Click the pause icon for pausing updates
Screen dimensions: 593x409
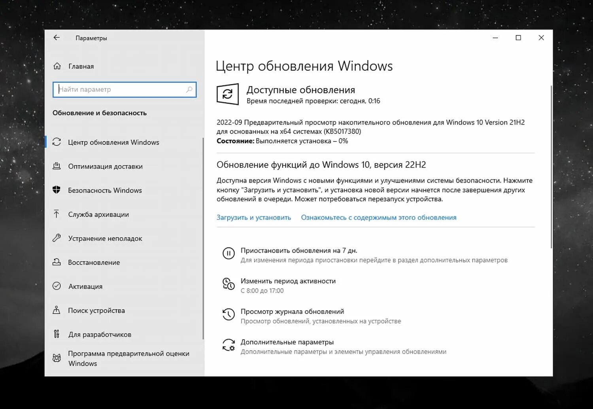click(229, 253)
